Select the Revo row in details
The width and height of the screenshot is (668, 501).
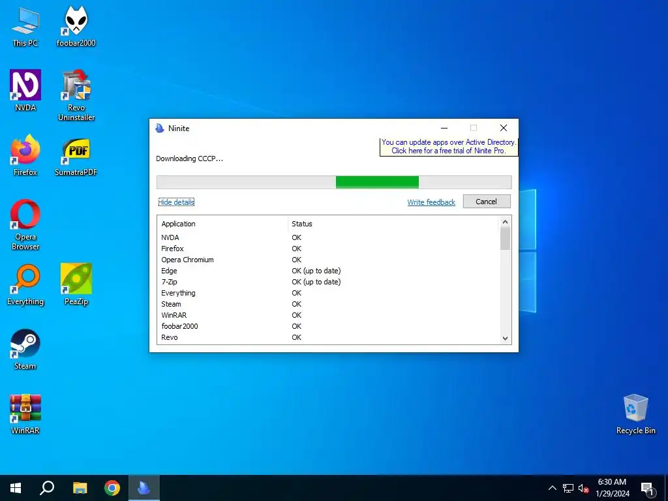(328, 337)
